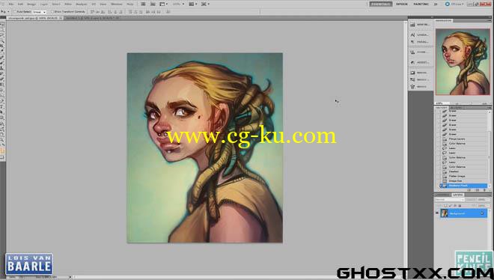The width and height of the screenshot is (494, 280).
Task: Open the Edit menu
Action: (x=20, y=4)
